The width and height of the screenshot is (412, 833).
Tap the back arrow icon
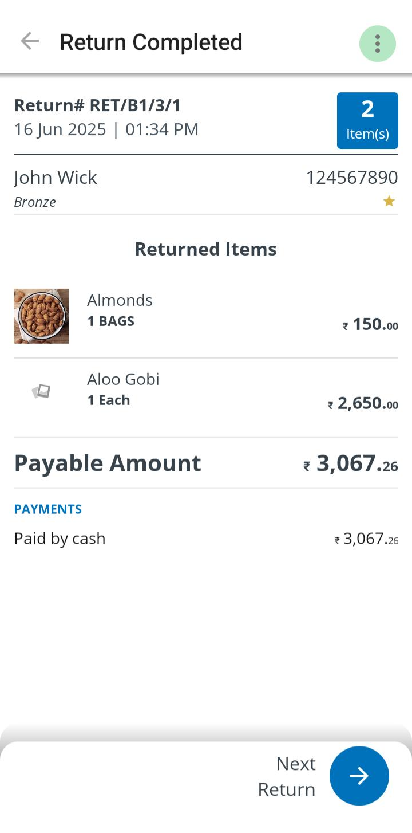(30, 41)
